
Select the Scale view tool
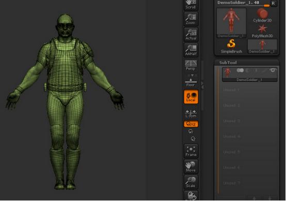tap(191, 182)
